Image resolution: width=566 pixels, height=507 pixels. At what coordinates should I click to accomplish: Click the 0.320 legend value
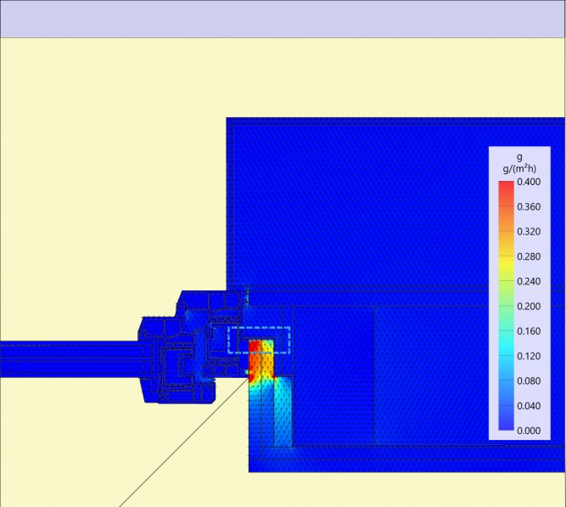click(x=529, y=232)
